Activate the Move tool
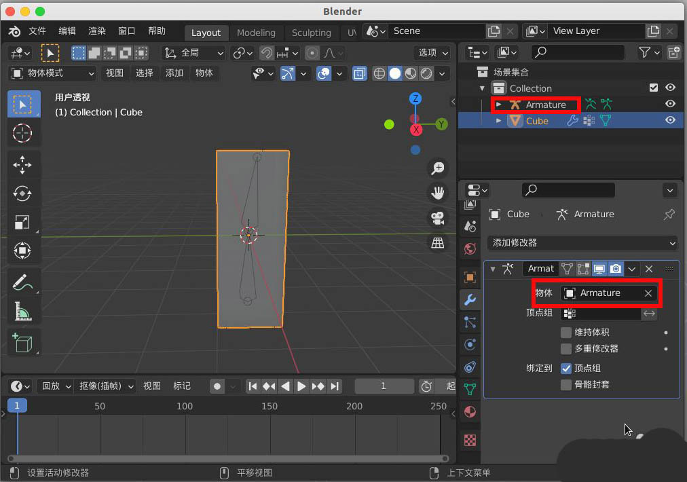The height and width of the screenshot is (482, 687). (22, 165)
